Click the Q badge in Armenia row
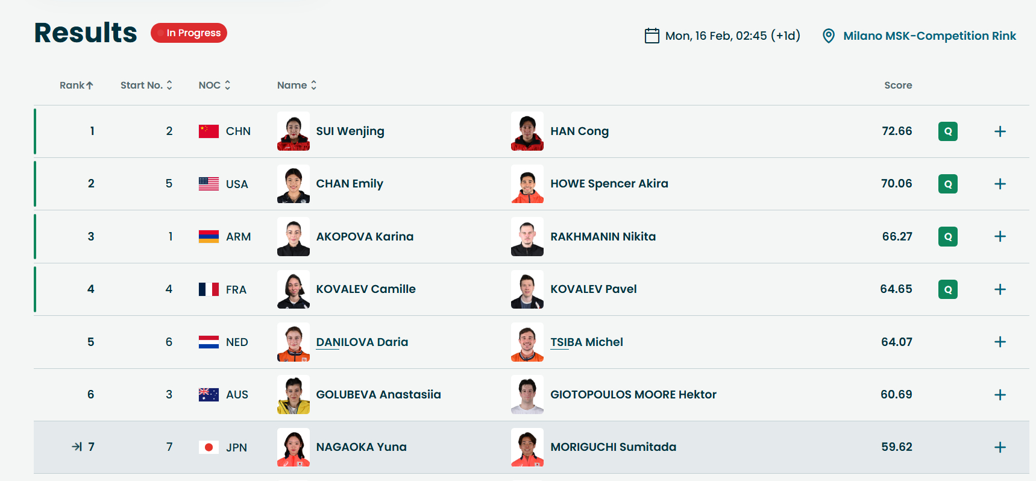 (948, 236)
